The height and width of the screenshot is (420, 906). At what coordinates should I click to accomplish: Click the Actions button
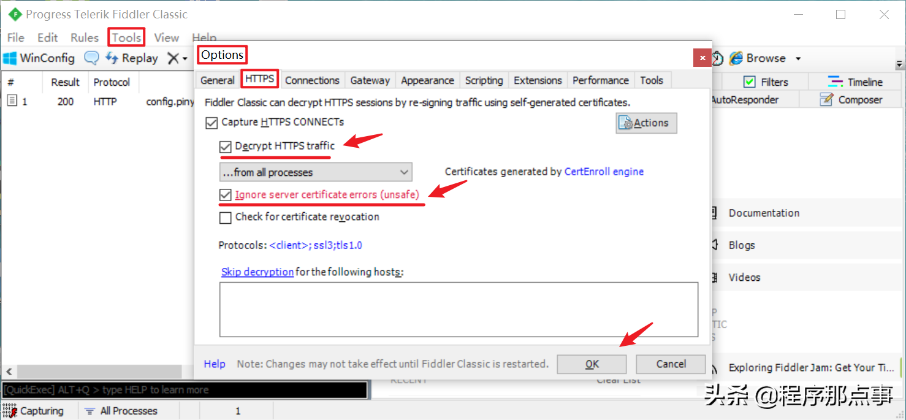click(646, 123)
